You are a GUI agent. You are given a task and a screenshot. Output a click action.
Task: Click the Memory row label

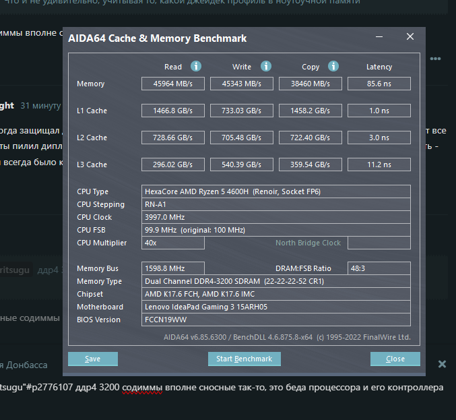point(91,84)
